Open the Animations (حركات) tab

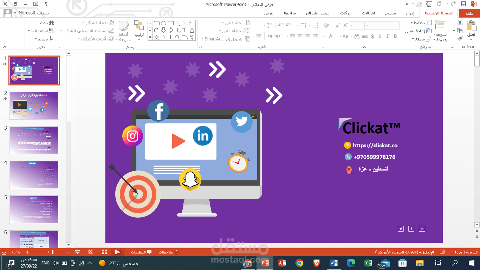[346, 13]
